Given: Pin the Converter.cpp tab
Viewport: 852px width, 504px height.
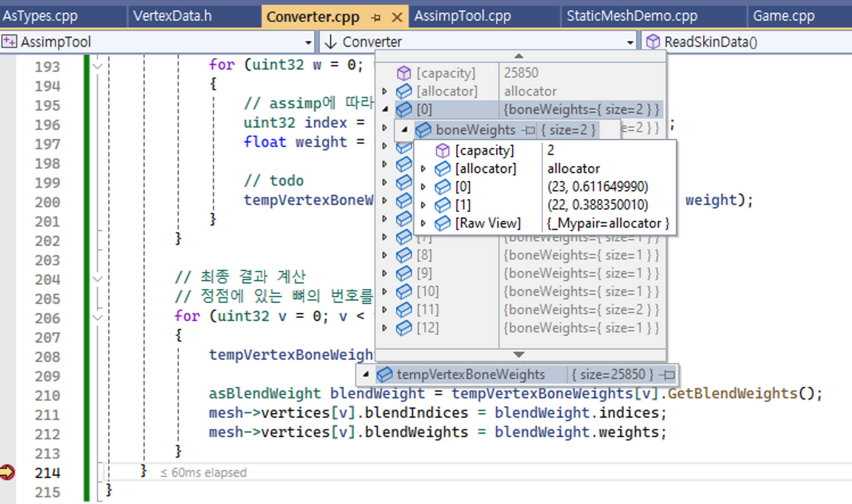Looking at the screenshot, I should [x=376, y=17].
